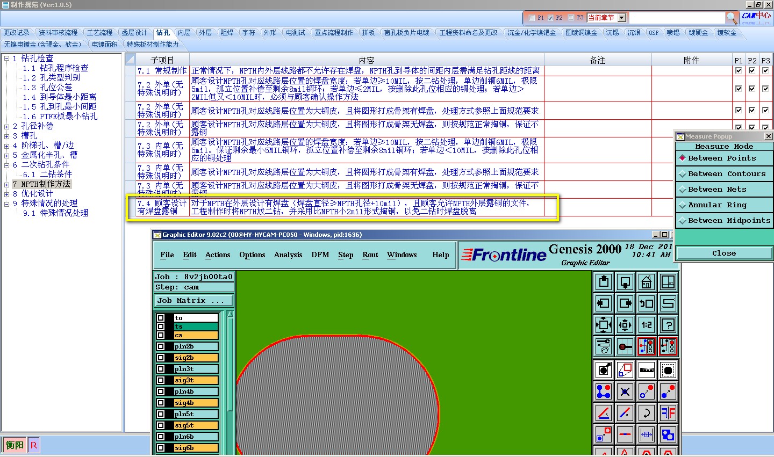Click the Home view house icon
The width and height of the screenshot is (774, 457).
(x=647, y=282)
